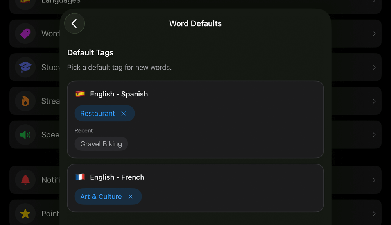Viewport: 391px width, 225px height.
Task: Remove the Restaurant default tag
Action: pyautogui.click(x=124, y=113)
